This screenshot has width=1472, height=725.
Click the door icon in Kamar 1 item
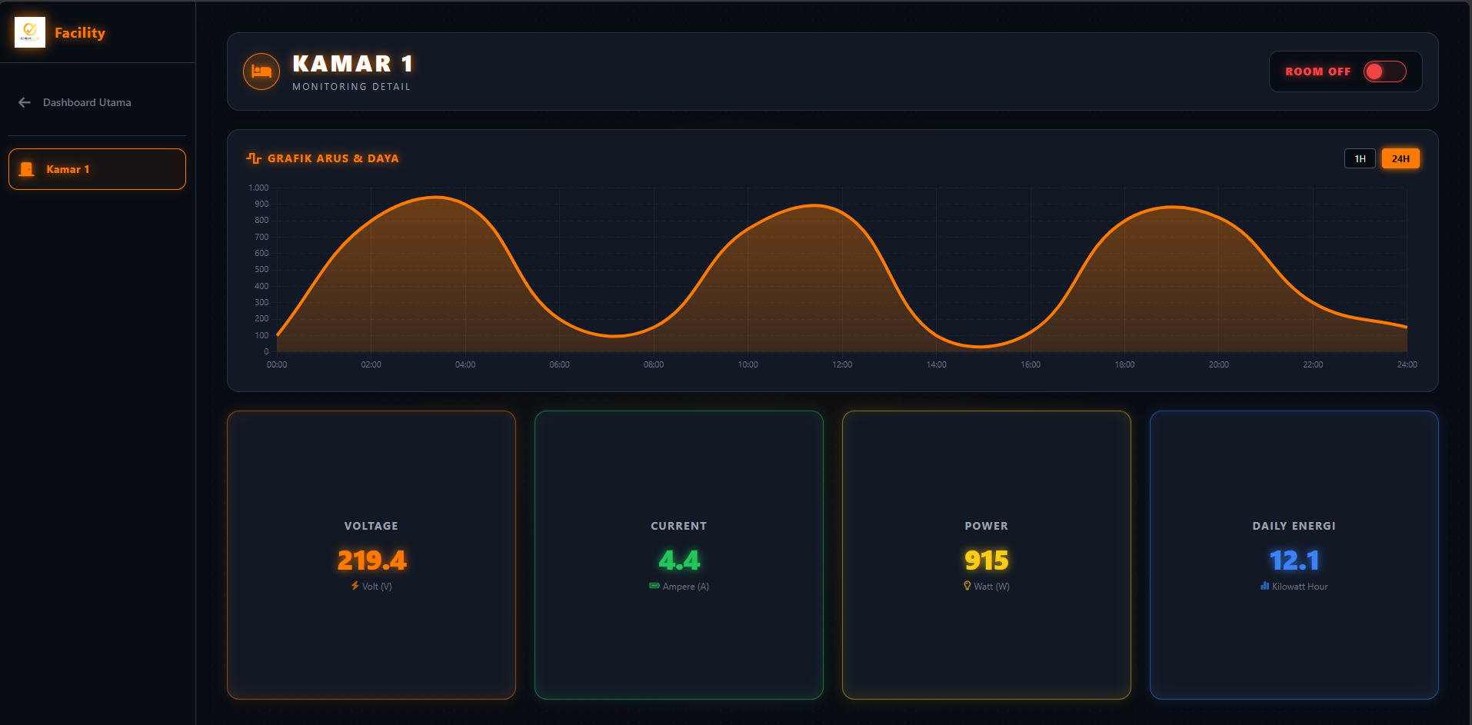point(27,169)
